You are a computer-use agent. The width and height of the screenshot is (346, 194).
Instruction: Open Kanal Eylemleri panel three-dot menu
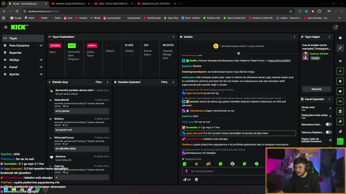[329, 99]
